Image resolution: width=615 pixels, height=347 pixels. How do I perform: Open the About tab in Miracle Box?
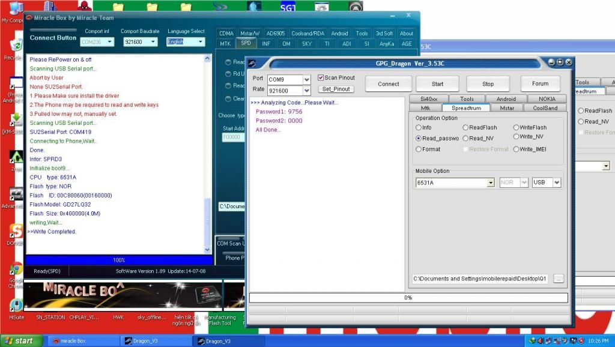(x=407, y=34)
